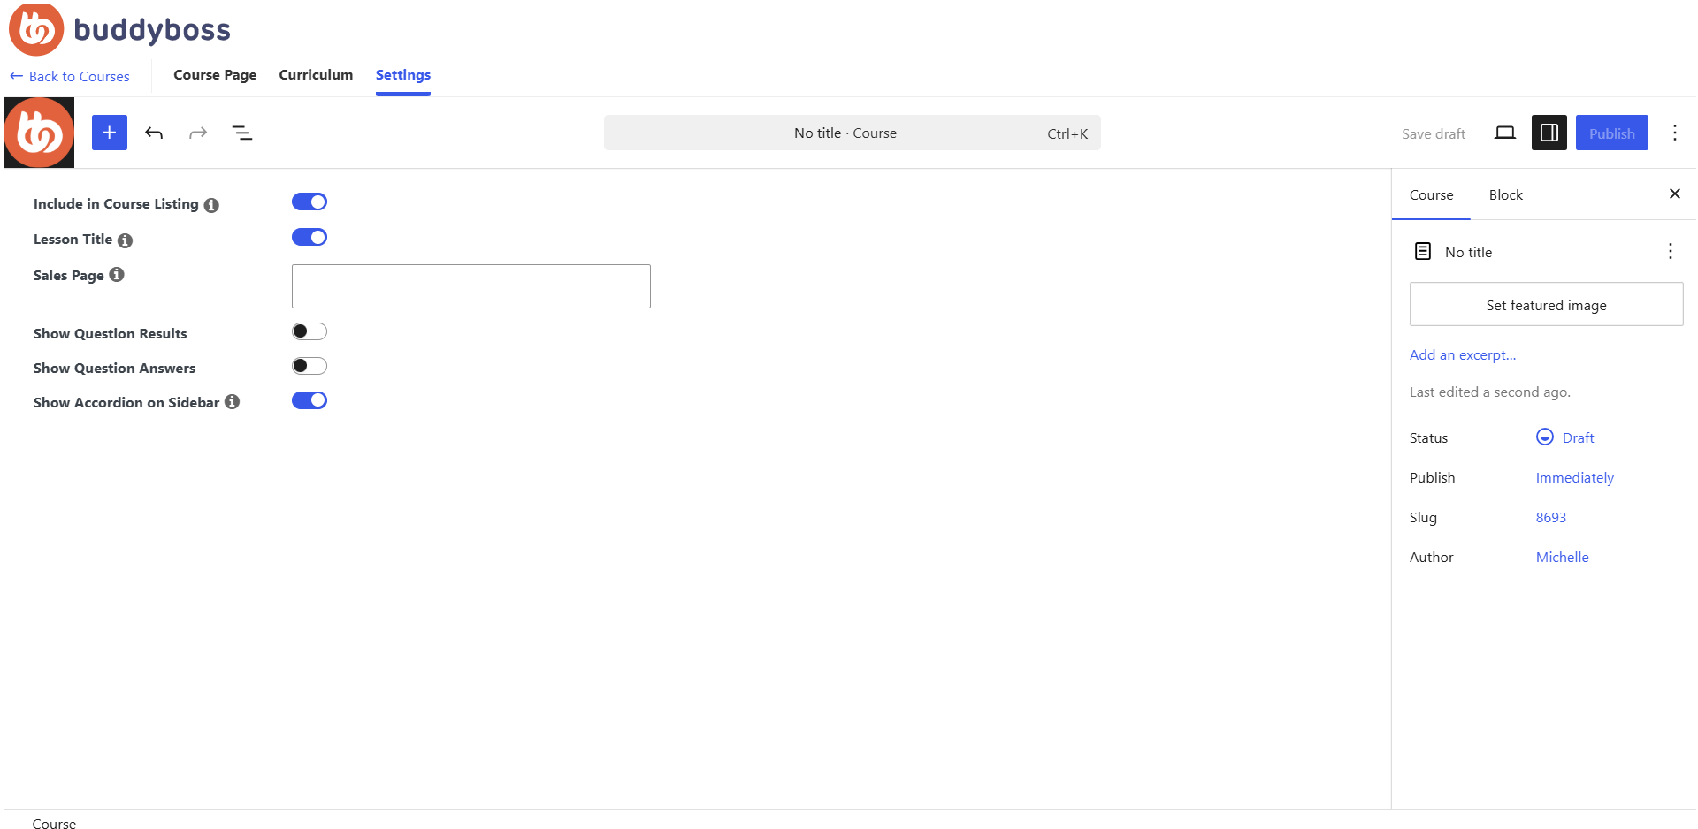Screen dimensions: 1698x829
Task: Click the buddyboss header logo
Action: pos(119,29)
